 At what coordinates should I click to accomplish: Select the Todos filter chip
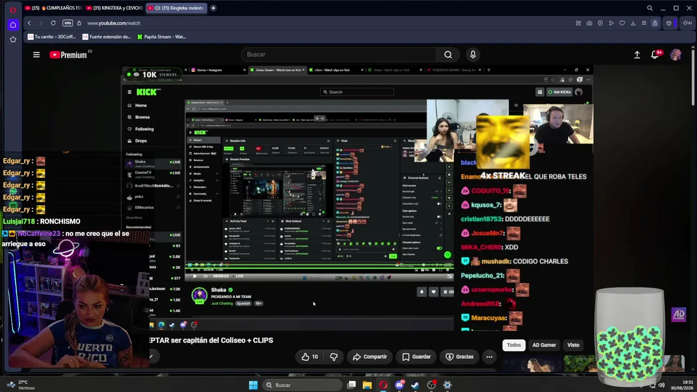click(x=514, y=345)
